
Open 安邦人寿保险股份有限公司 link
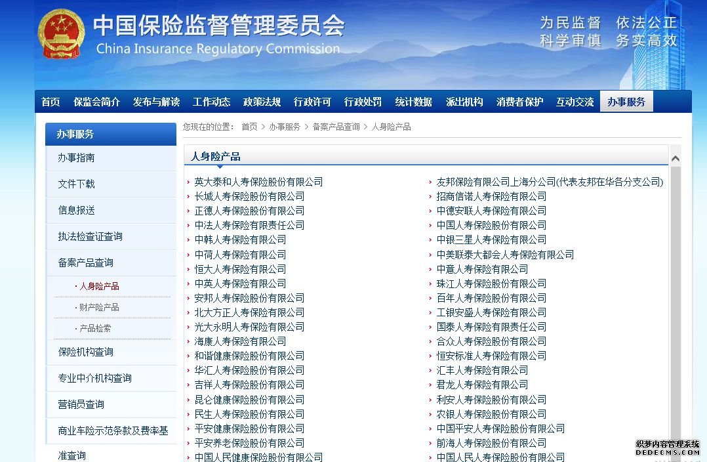click(249, 298)
